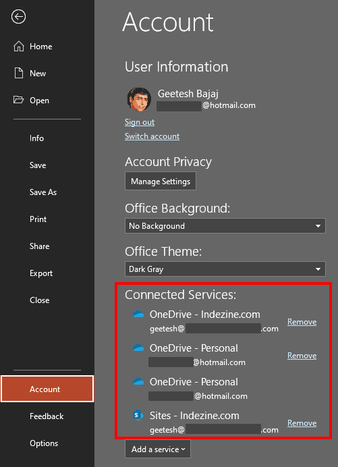This screenshot has height=467, width=338.
Task: Click the Geetesh Bajaj user name
Action: coord(188,94)
